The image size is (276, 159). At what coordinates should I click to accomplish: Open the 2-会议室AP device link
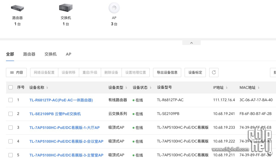point(66,142)
